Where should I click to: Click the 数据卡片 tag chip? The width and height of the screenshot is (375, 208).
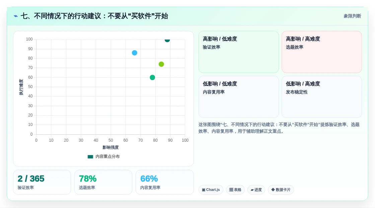pos(281,190)
